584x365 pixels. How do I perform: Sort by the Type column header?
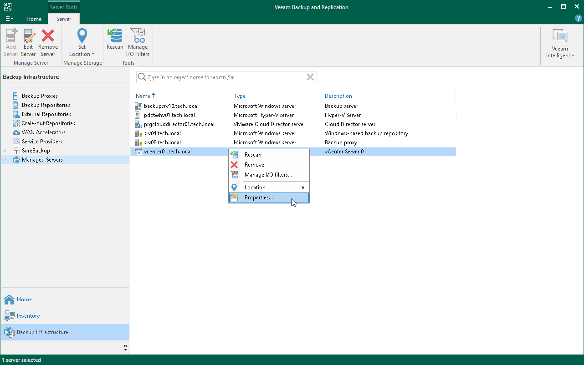[x=240, y=96]
